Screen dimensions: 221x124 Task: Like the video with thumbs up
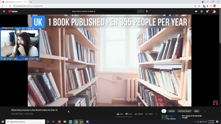pyautogui.click(x=120, y=114)
